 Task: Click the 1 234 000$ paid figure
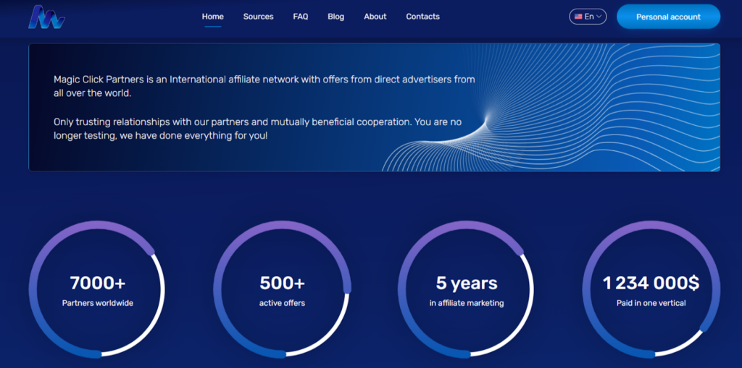click(651, 283)
